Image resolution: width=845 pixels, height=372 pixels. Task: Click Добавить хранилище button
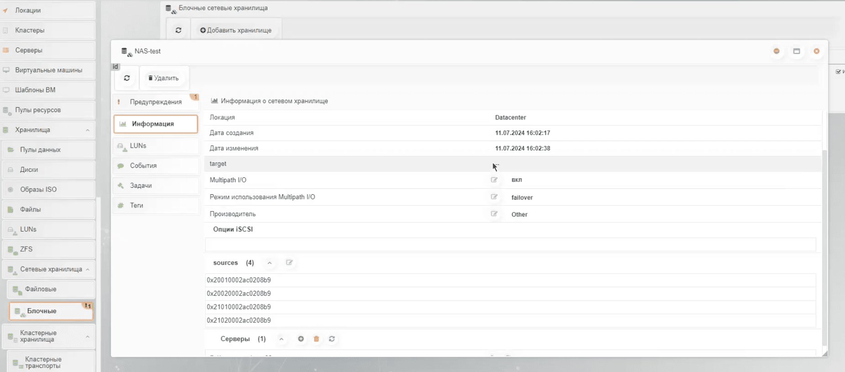236,30
